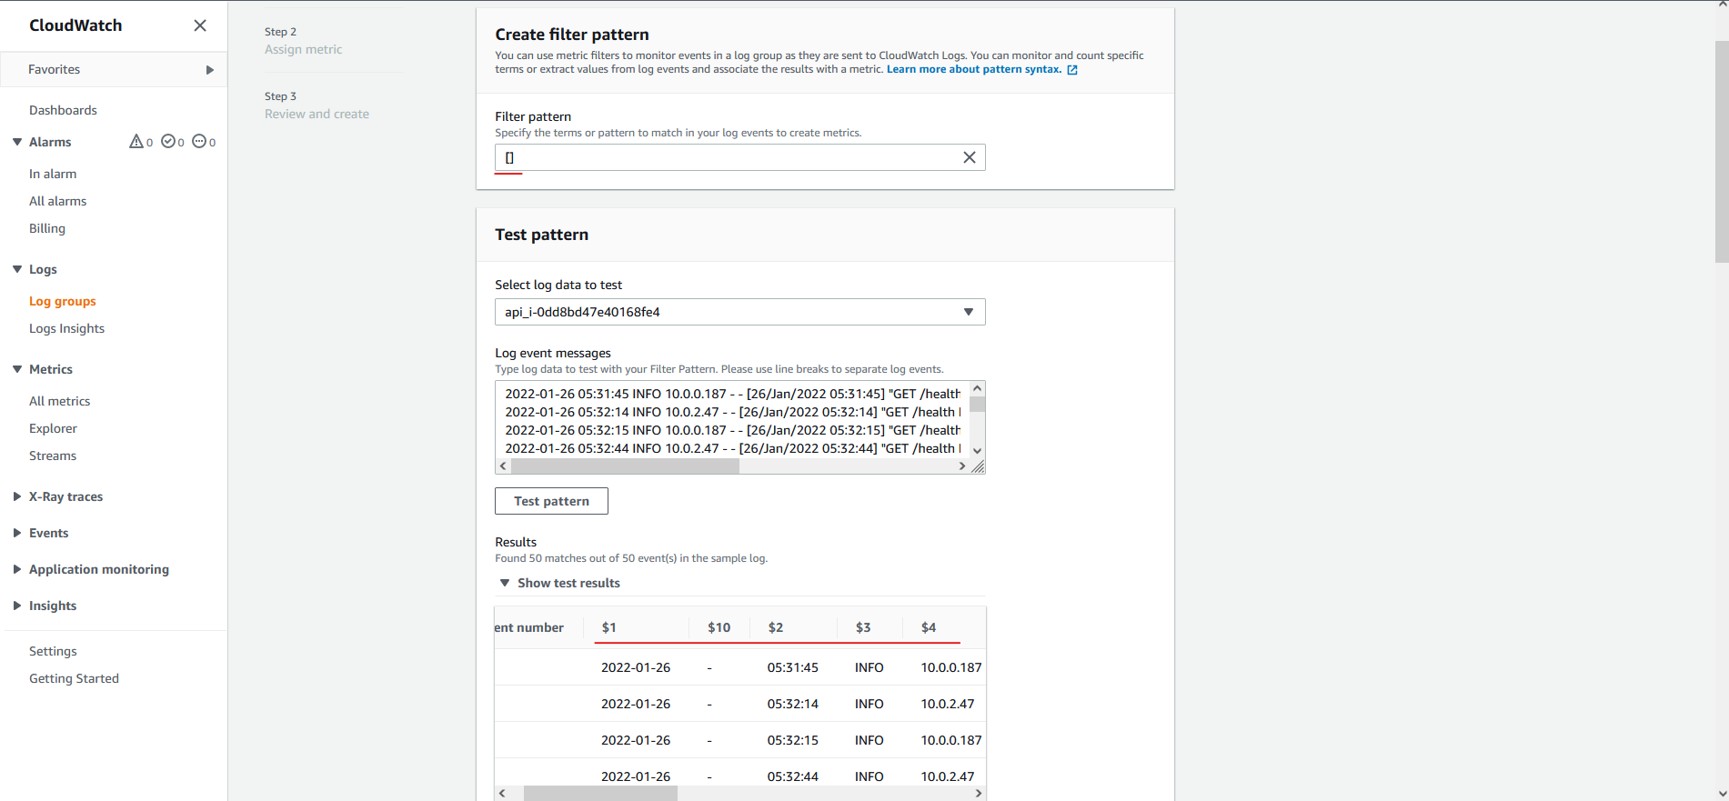Click the $2 column header

click(776, 627)
